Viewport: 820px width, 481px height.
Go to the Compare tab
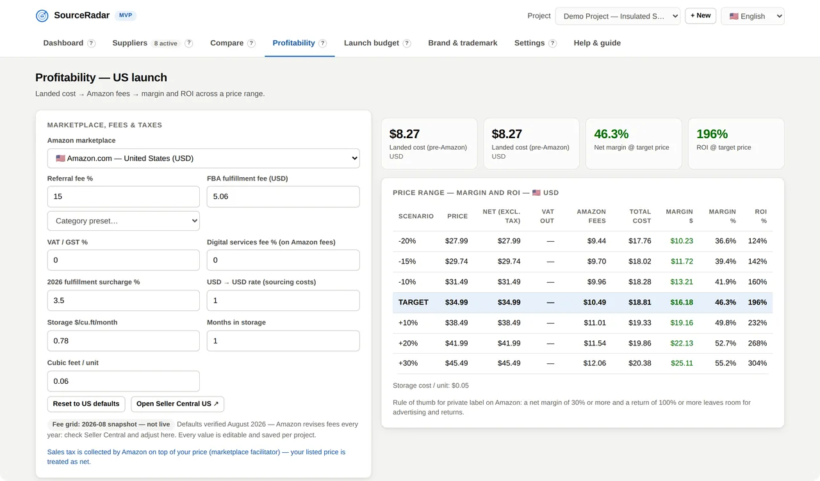[x=227, y=43]
